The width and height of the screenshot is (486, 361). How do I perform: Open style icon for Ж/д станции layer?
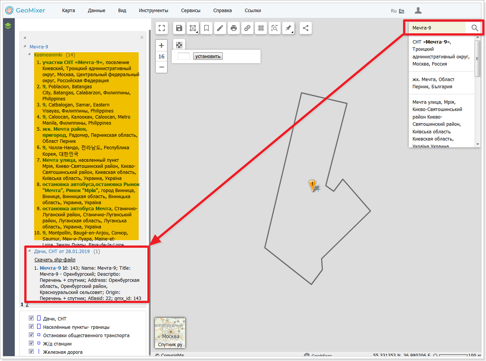(39, 343)
